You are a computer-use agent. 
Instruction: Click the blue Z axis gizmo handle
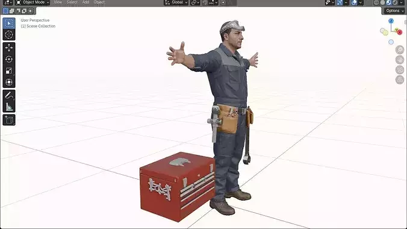tap(391, 21)
